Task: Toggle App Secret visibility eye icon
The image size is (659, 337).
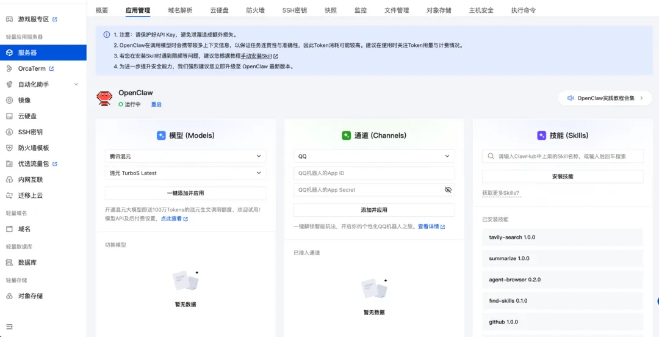Action: point(448,190)
